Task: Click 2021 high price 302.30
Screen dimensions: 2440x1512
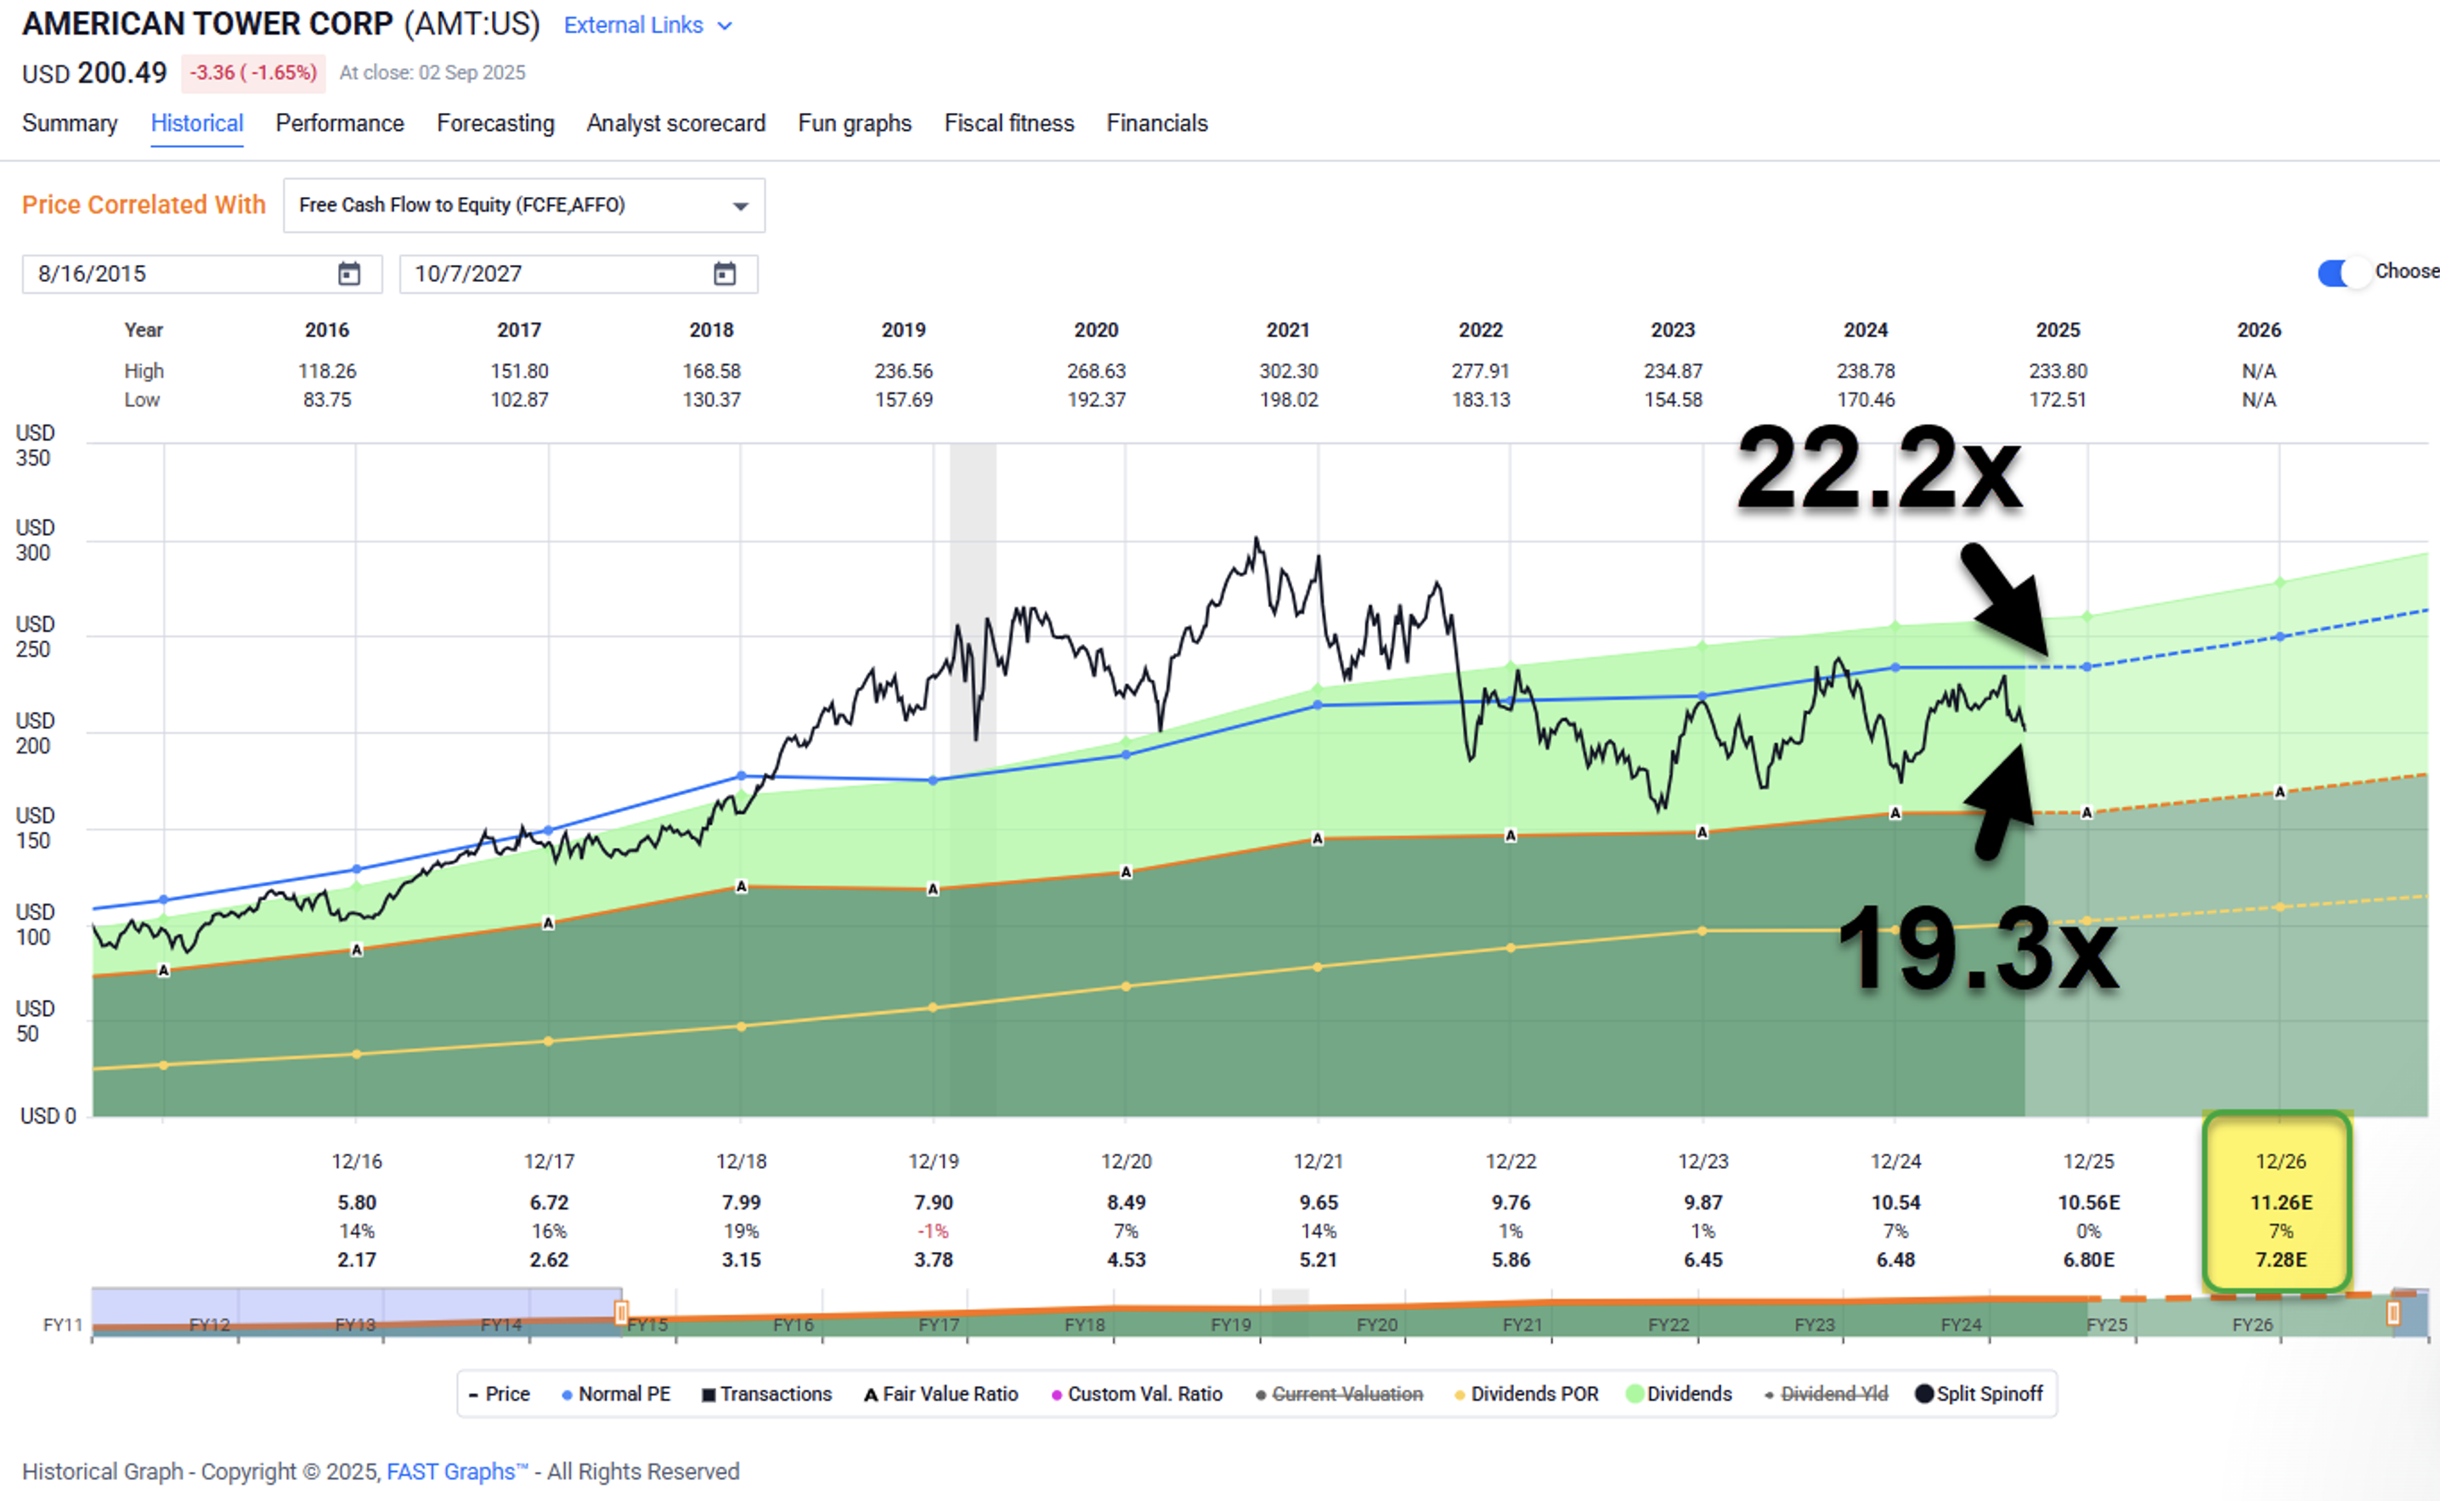Action: tap(1288, 371)
